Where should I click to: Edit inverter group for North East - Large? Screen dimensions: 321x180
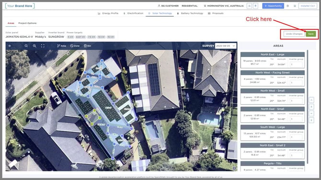(296, 65)
